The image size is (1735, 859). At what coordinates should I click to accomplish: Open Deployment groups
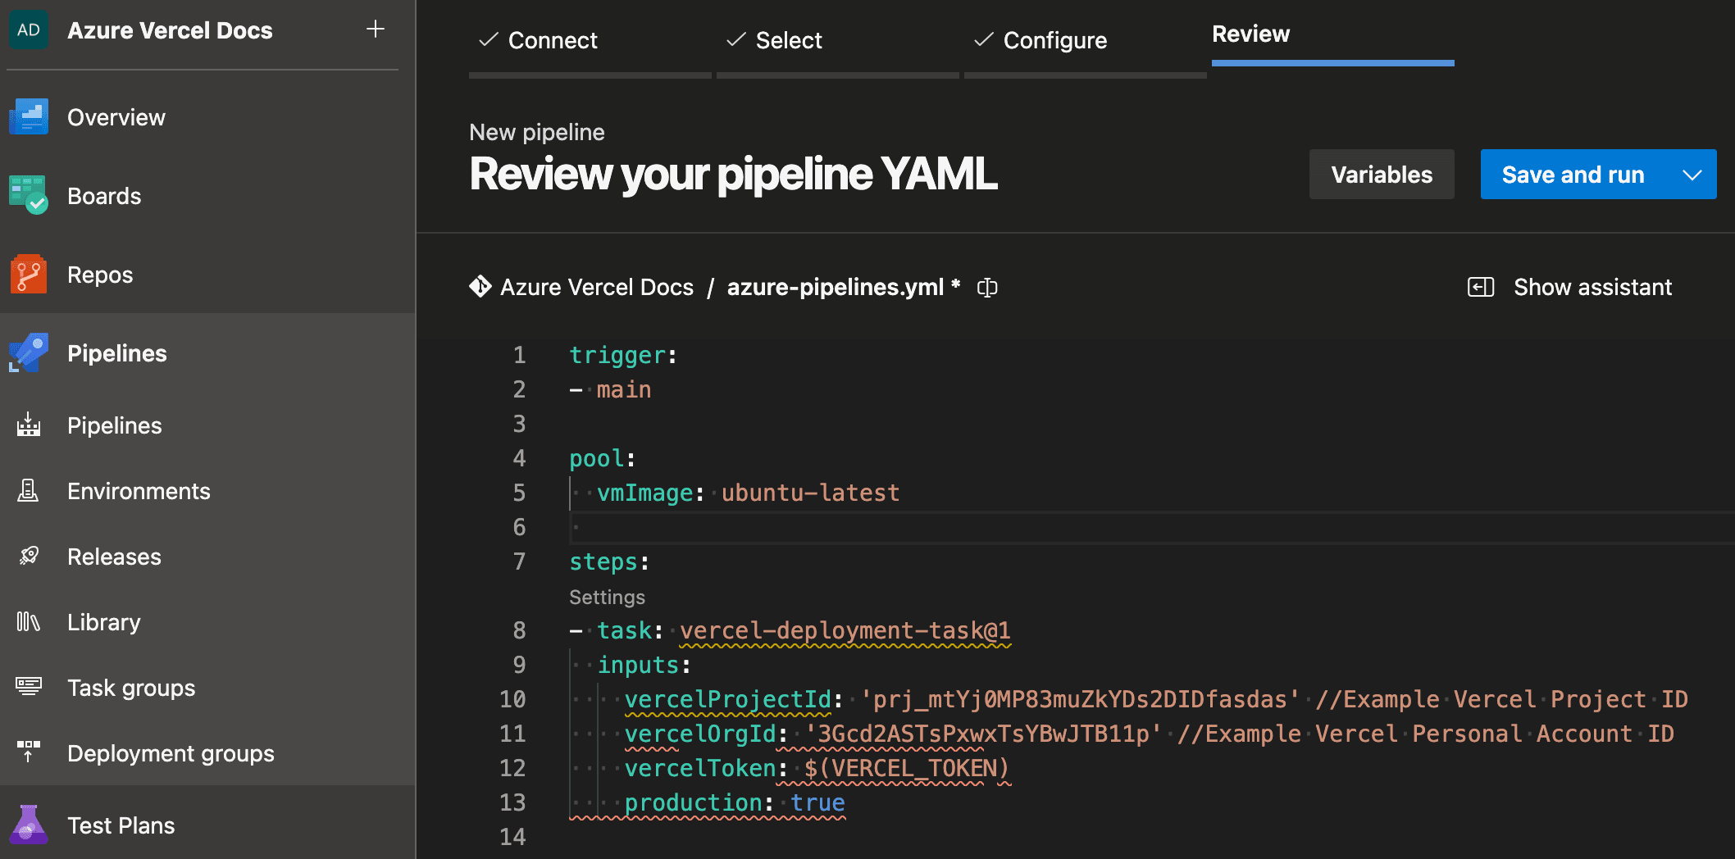[x=171, y=753]
